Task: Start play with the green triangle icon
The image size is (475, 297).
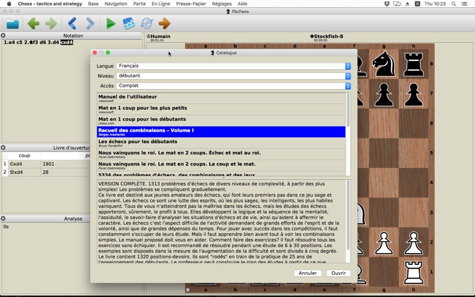Action: pyautogui.click(x=111, y=23)
